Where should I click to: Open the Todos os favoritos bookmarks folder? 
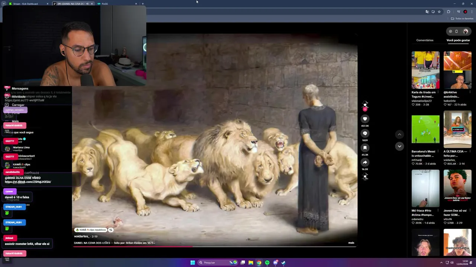point(462,19)
